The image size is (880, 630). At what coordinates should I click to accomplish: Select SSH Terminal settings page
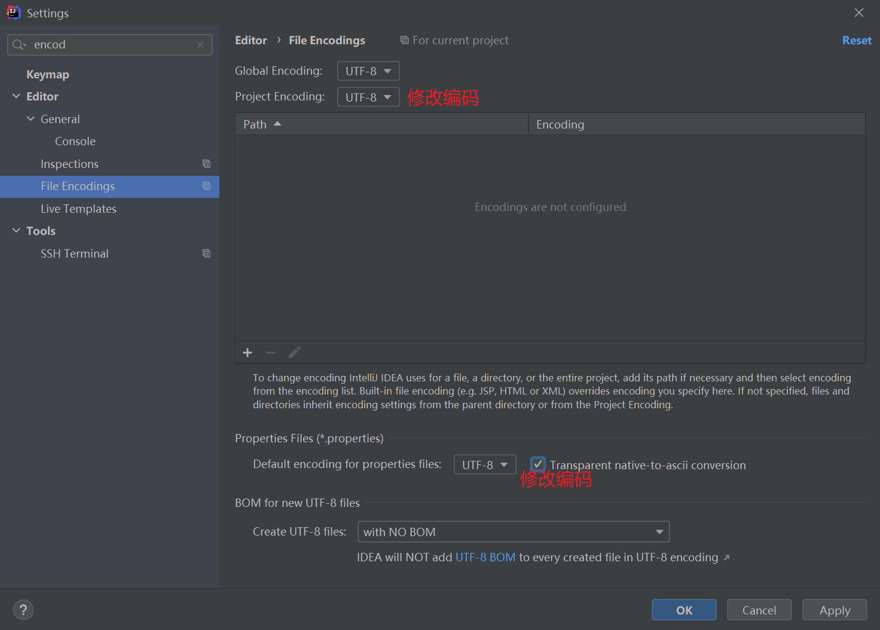pos(75,253)
